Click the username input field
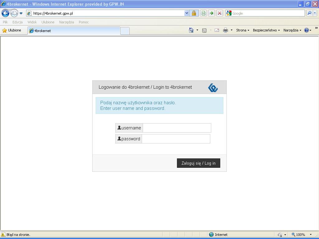Image resolution: width=319 pixels, height=239 pixels. 177,128
